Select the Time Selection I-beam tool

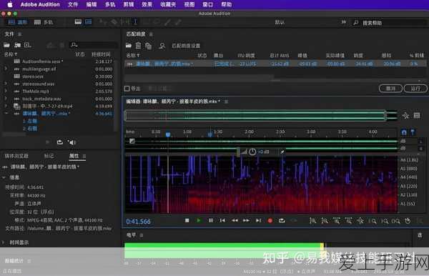[135, 22]
